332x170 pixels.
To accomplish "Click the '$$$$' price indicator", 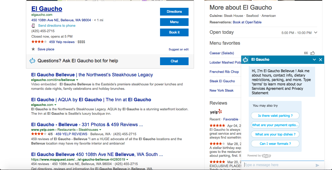I will point(81,42).
